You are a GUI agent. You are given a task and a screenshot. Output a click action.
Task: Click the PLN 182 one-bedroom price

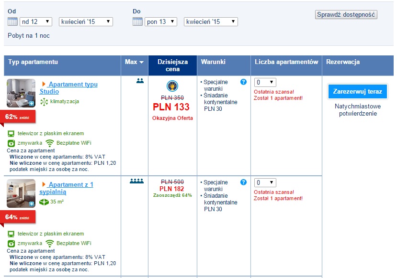(x=171, y=189)
